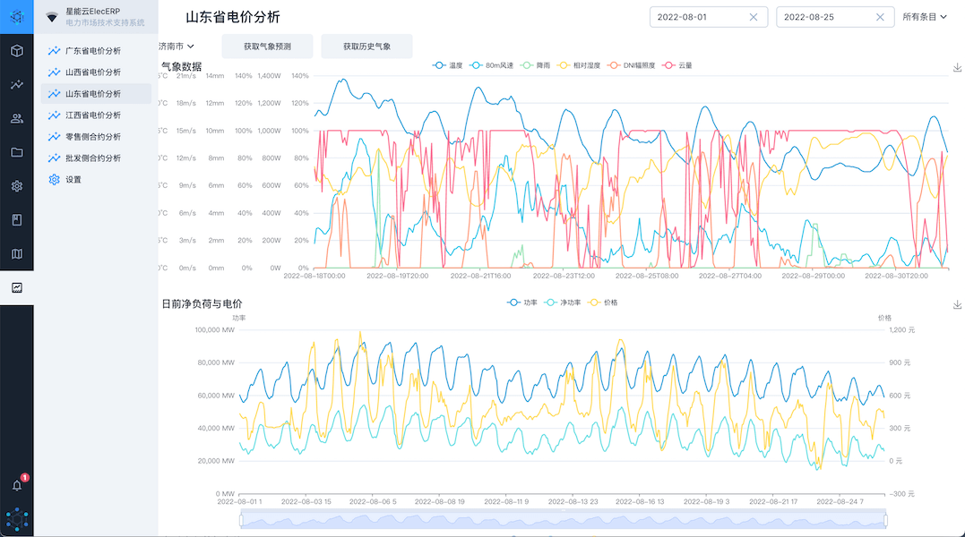
Task: Click the 2022-08-30T20:00 axis label
Action: (896, 276)
